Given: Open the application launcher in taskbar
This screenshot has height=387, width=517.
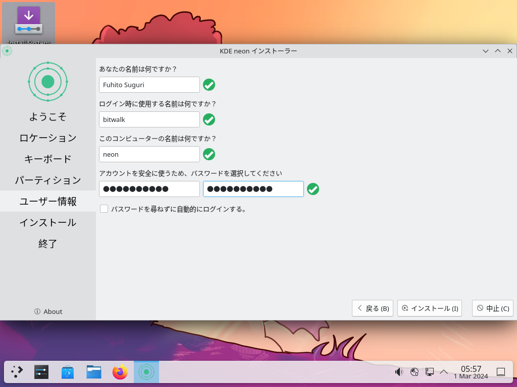Looking at the screenshot, I should (17, 372).
